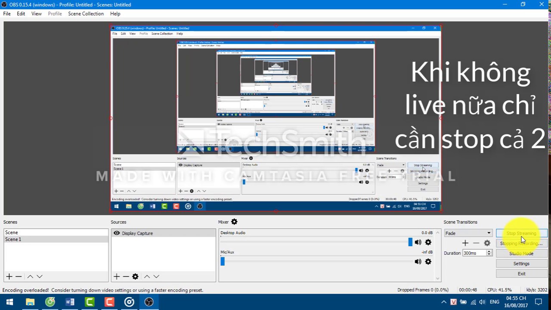Click 'Dropped Frames 0 (0.0%)' status text

(423, 290)
